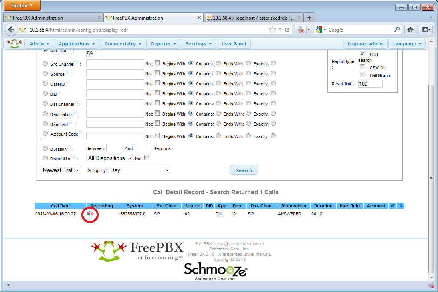Click the help icon beside Source label
The width and height of the screenshot is (438, 292).
(67, 73)
